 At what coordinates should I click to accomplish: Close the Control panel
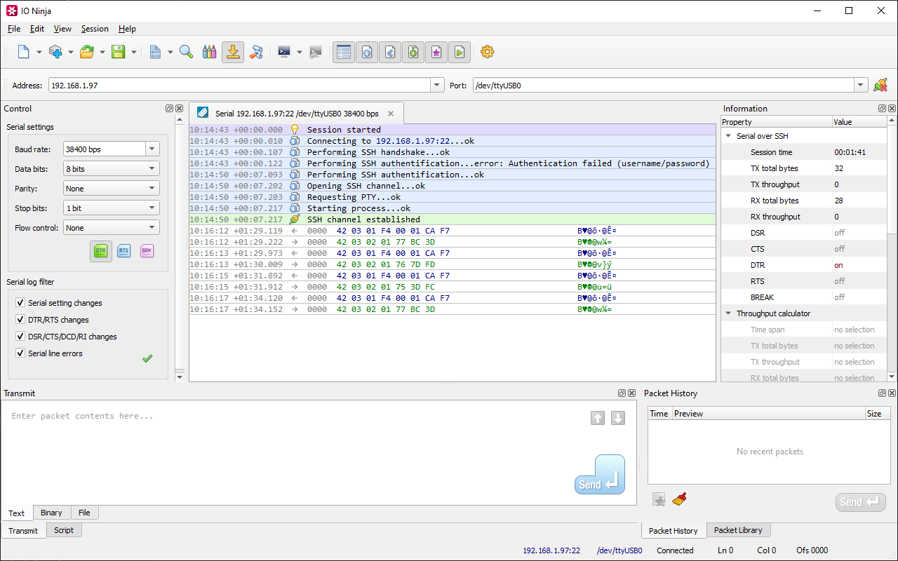180,109
